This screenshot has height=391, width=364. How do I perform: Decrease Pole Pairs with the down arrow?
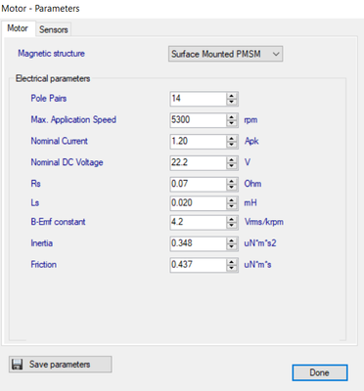tap(231, 102)
